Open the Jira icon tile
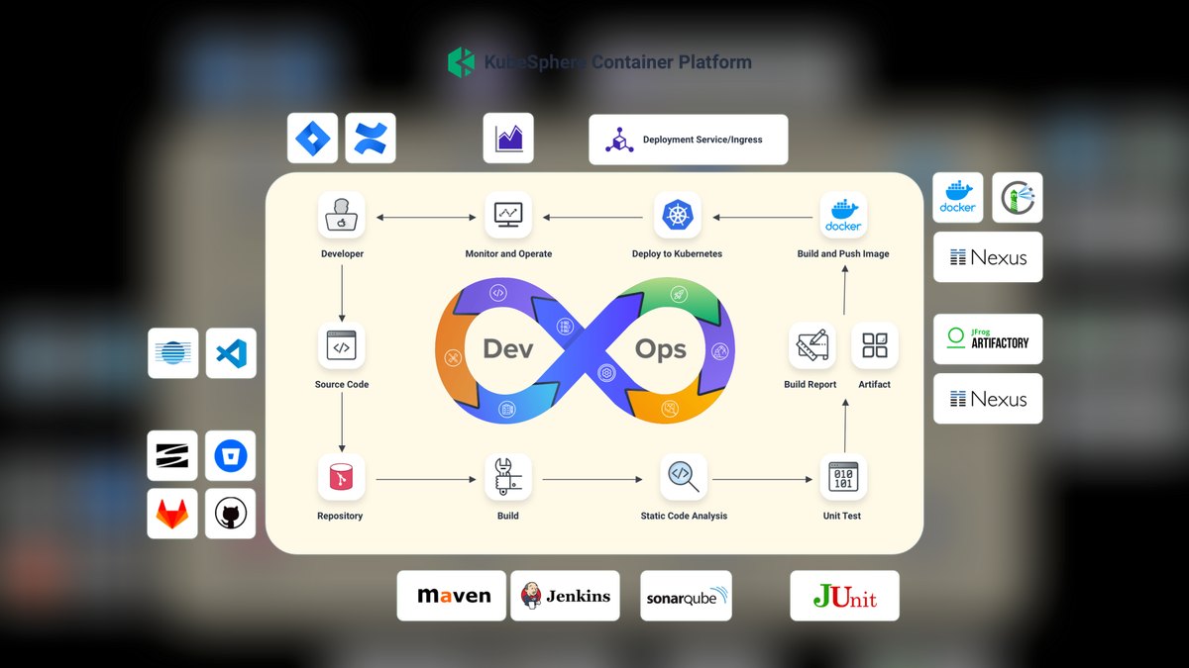1189x668 pixels. coord(312,138)
